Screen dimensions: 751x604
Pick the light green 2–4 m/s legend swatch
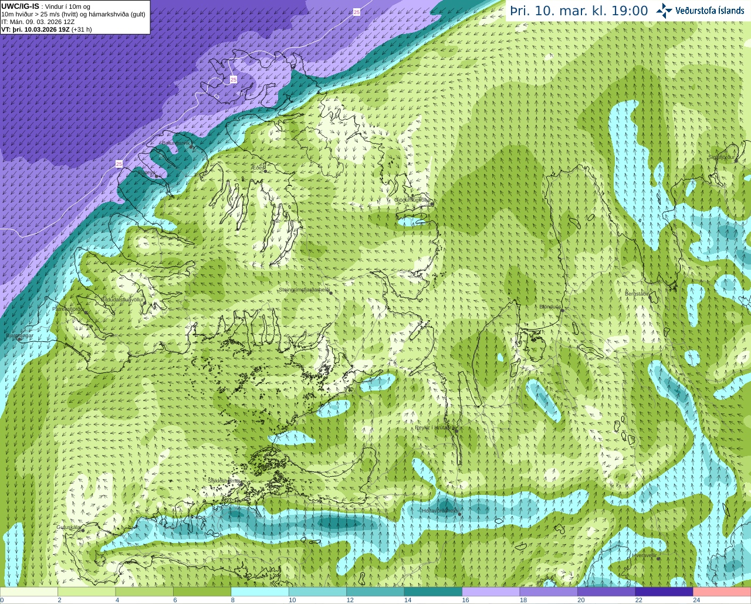point(87,592)
